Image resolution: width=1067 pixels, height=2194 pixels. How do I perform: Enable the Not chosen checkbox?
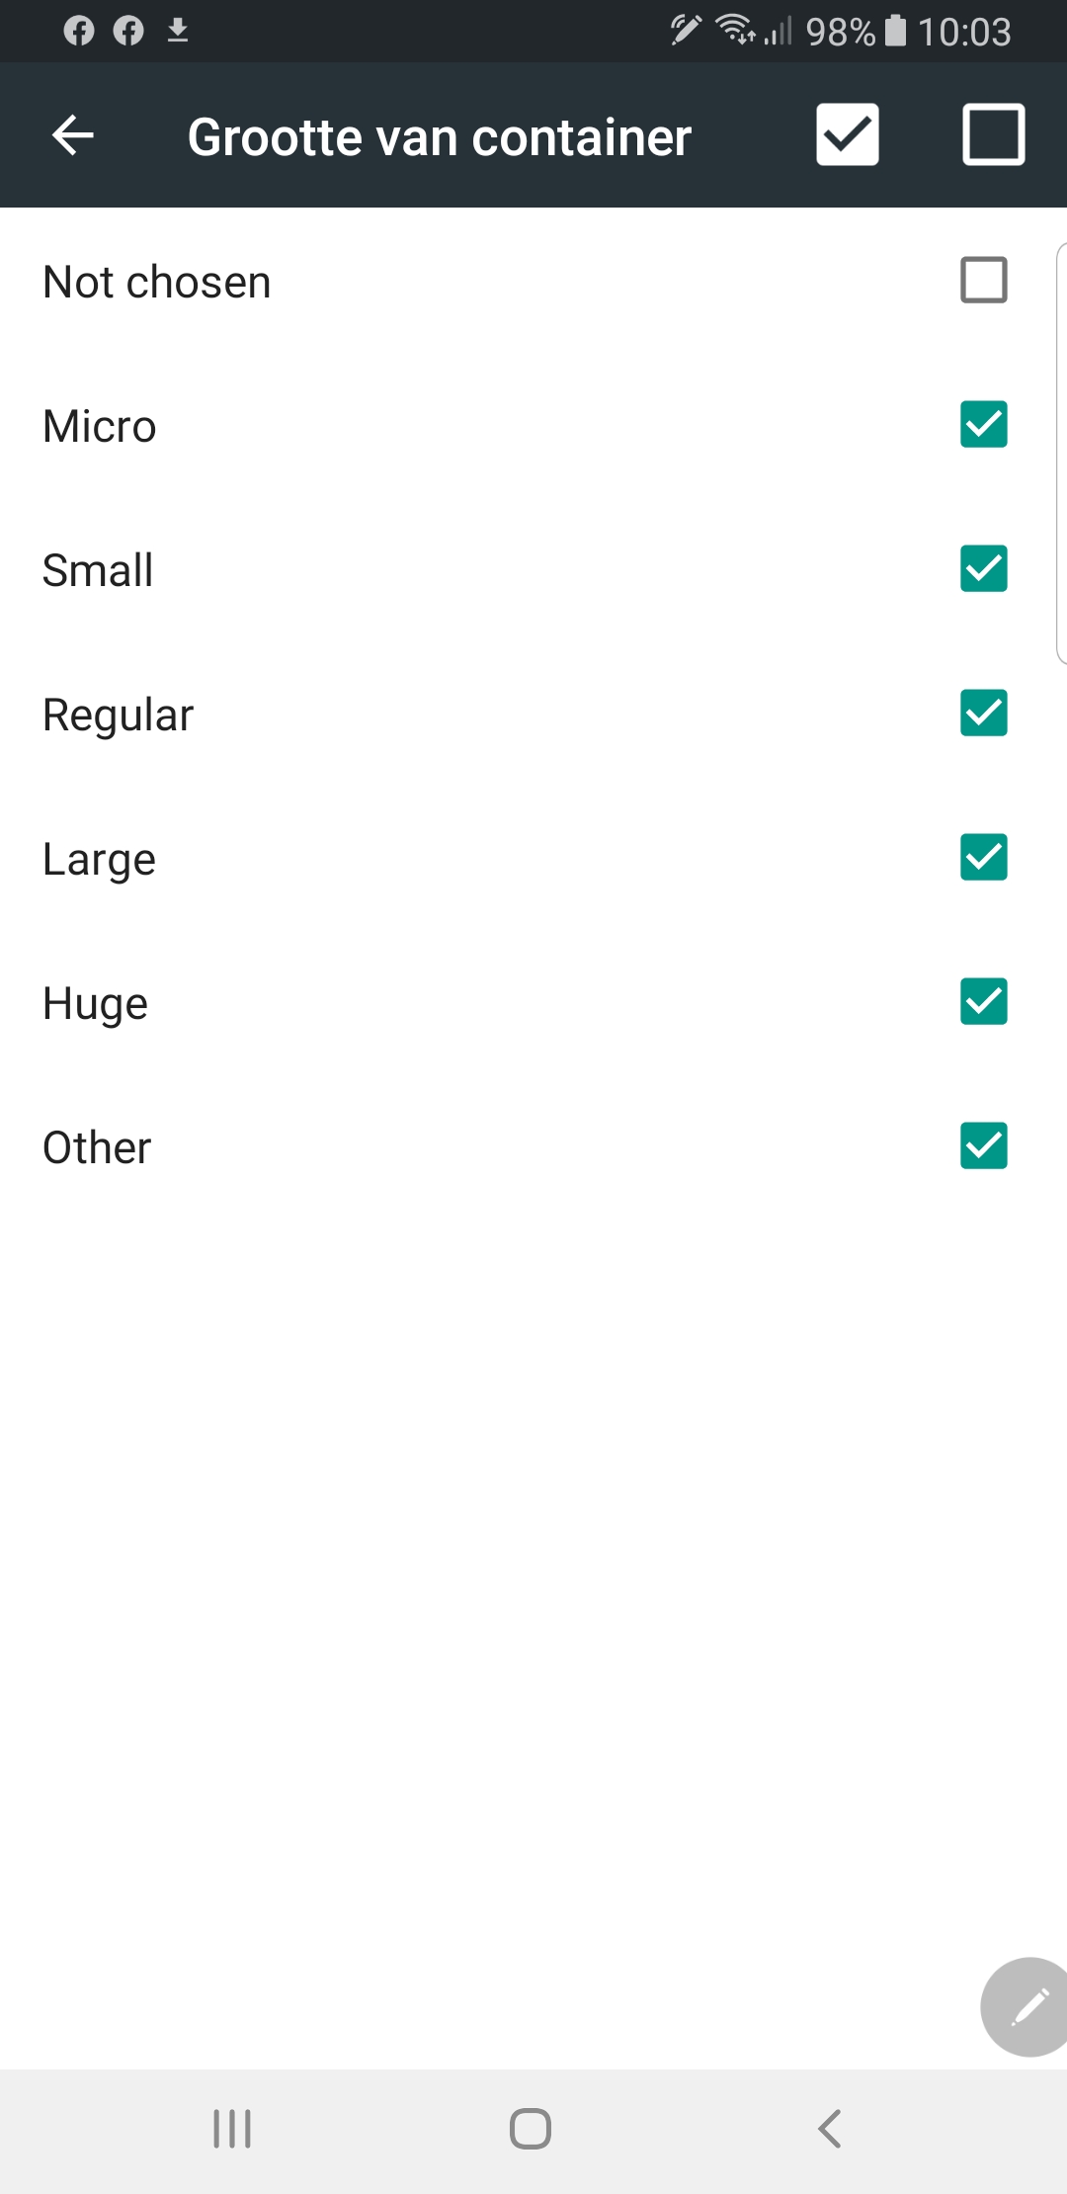point(983,281)
